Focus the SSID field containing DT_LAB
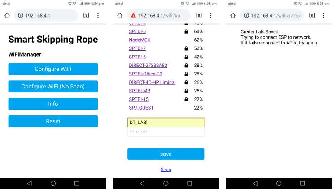Image resolution: width=332 pixels, height=189 pixels. tap(166, 123)
